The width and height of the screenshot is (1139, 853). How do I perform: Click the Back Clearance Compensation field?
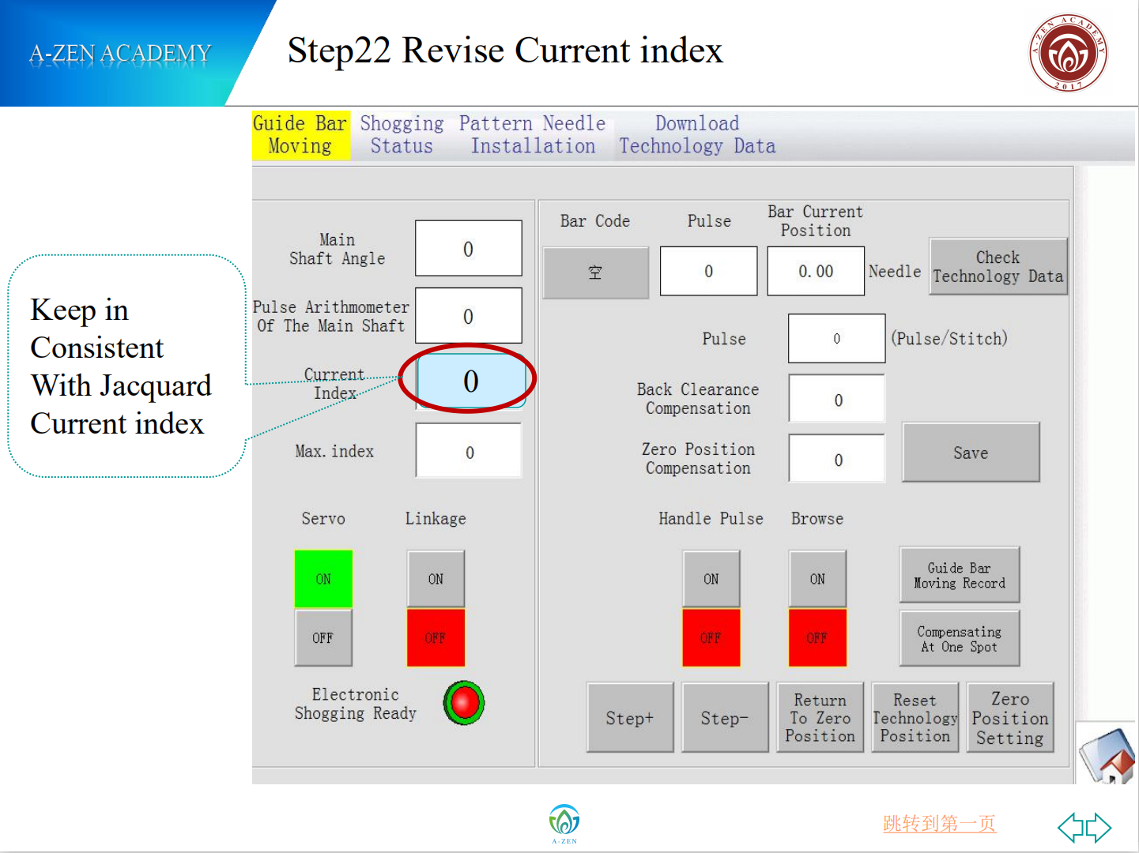click(836, 400)
